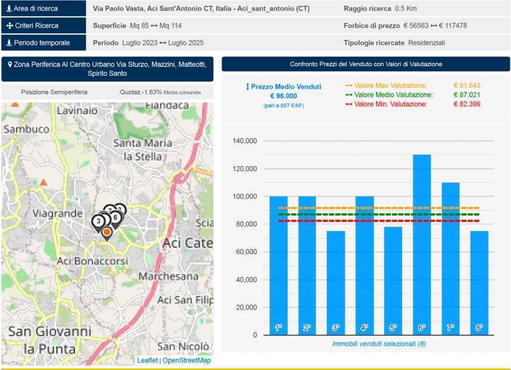Click the red arrow icon beside Valore Min. Valutazione
This screenshot has height=370, width=511.
(x=349, y=105)
